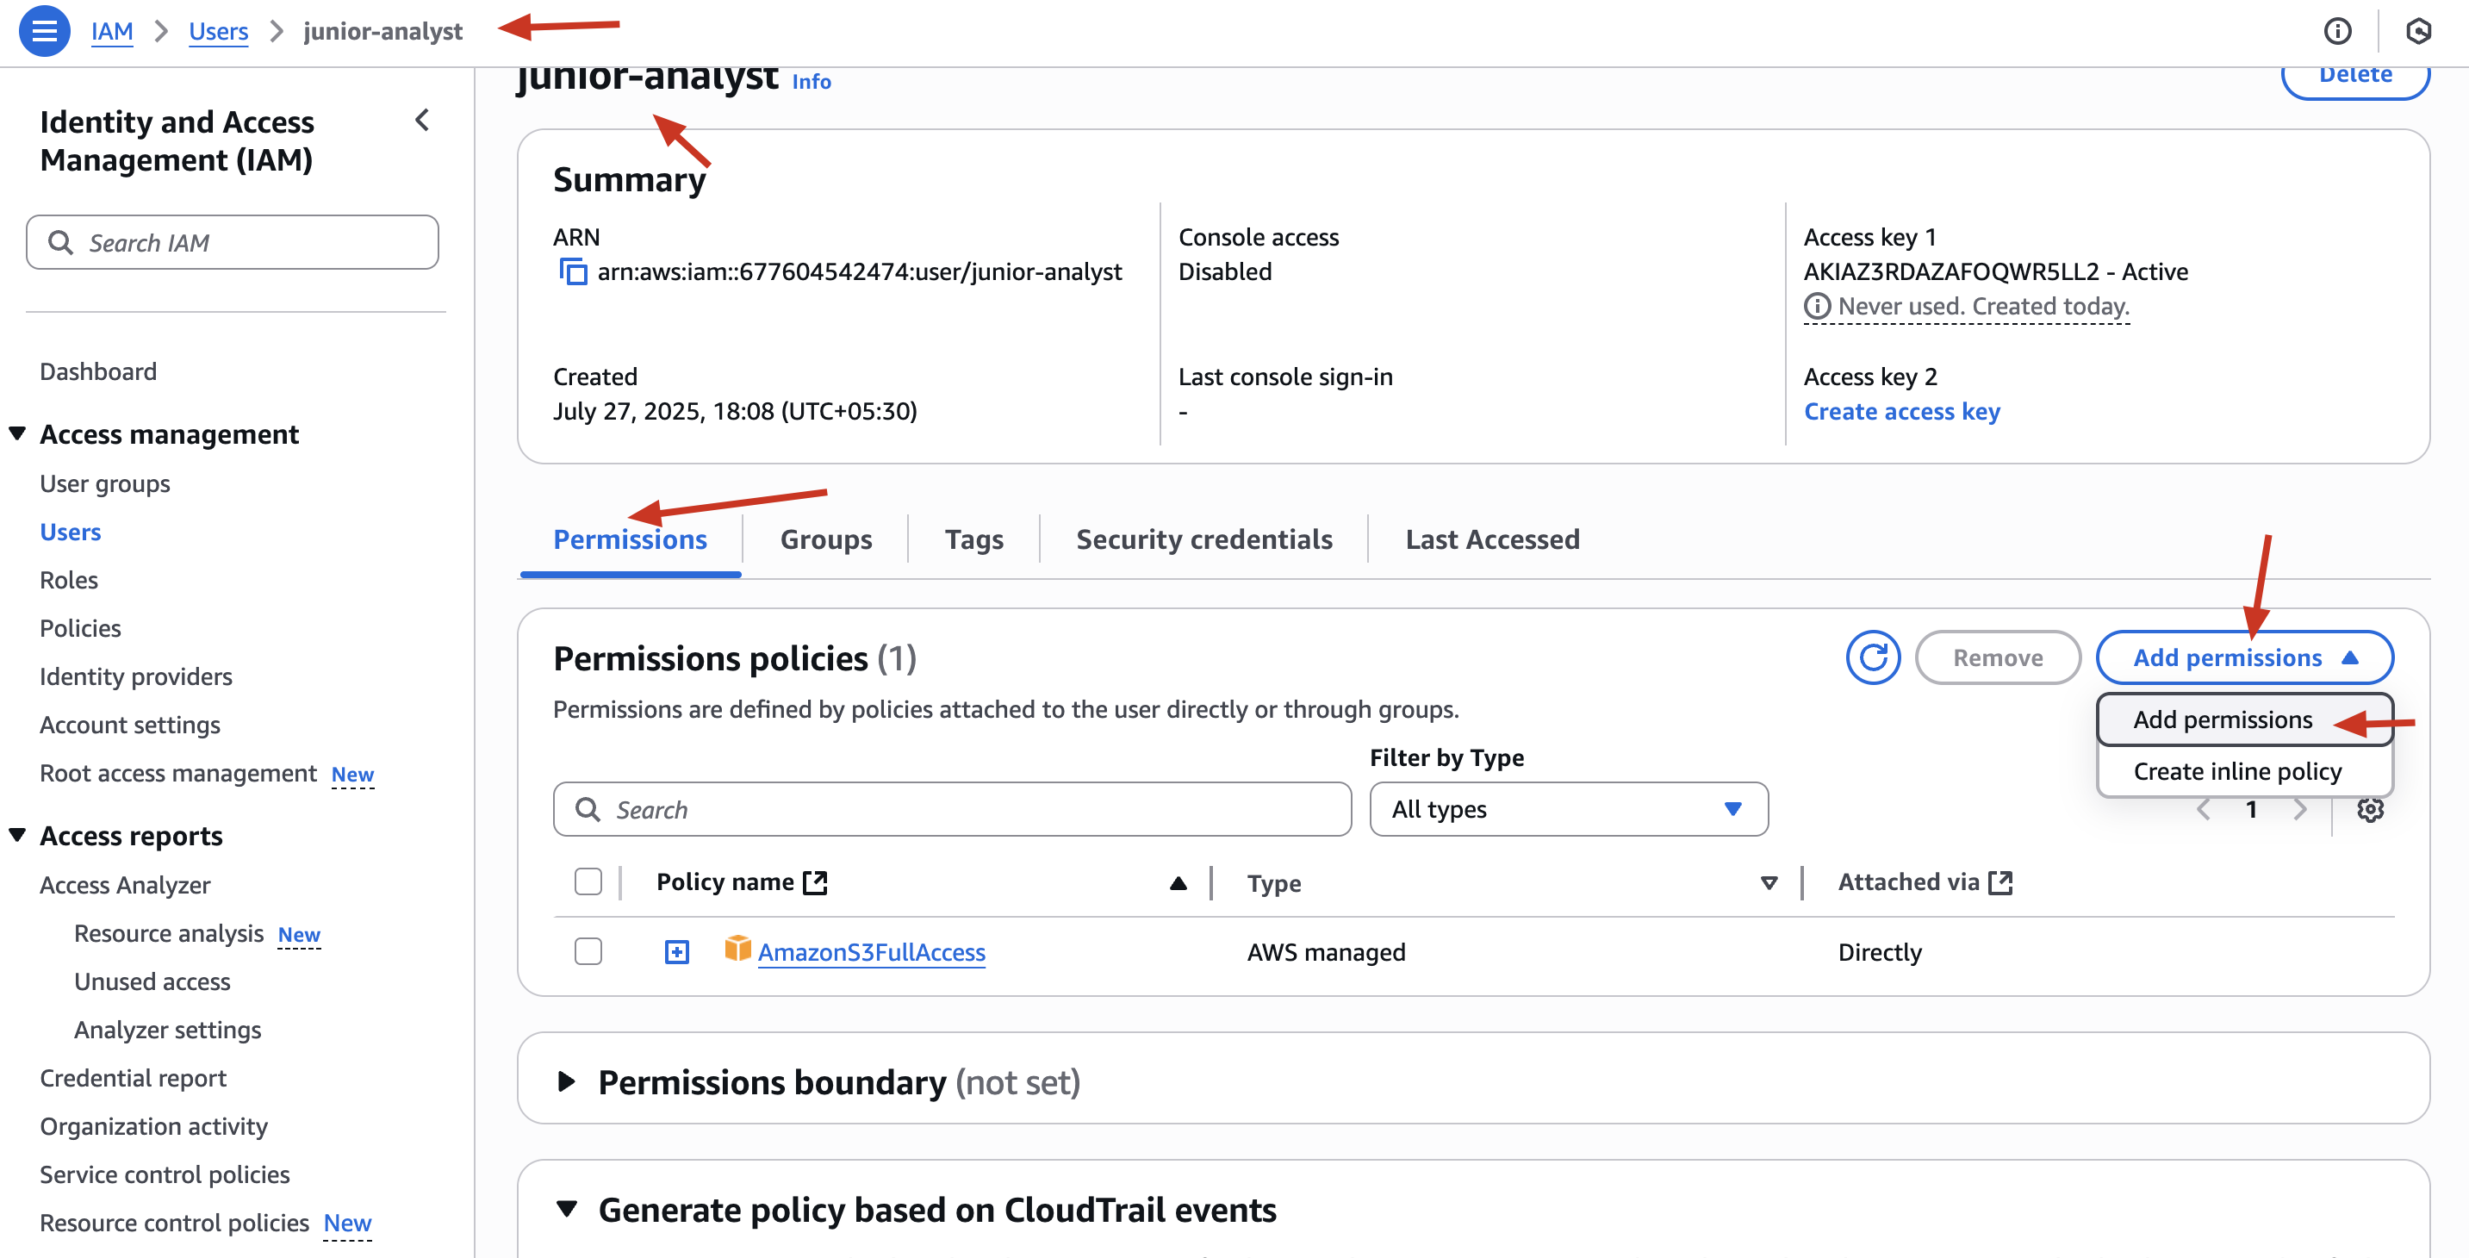Click Create access key link
Image resolution: width=2469 pixels, height=1258 pixels.
point(1901,411)
